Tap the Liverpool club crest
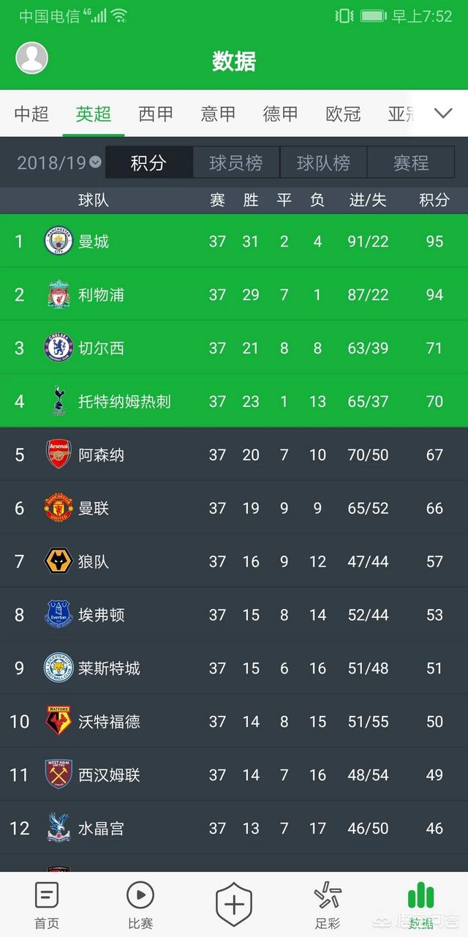Screen dimensions: 468x937 point(58,294)
